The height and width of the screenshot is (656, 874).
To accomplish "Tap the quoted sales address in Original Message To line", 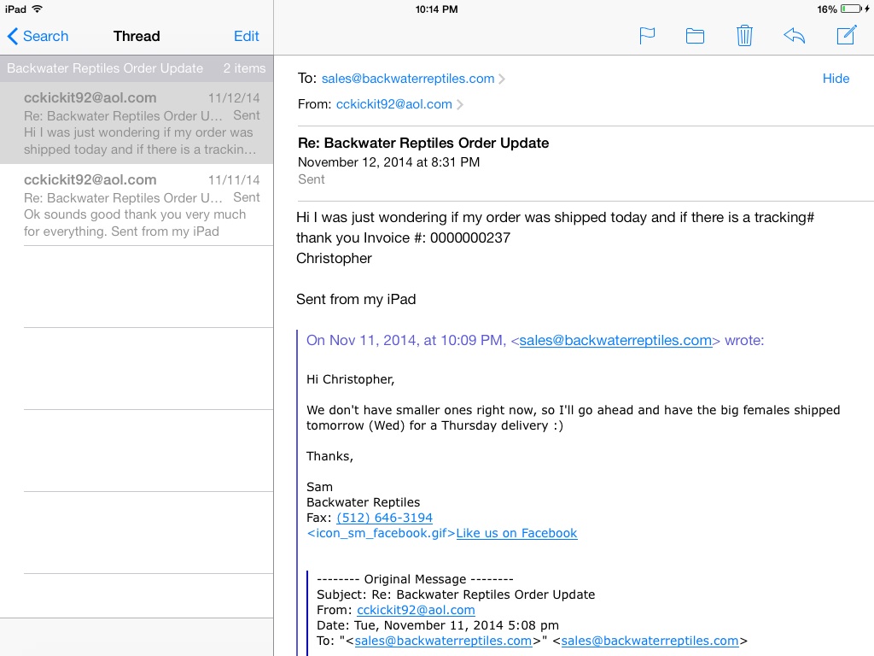I will click(443, 641).
